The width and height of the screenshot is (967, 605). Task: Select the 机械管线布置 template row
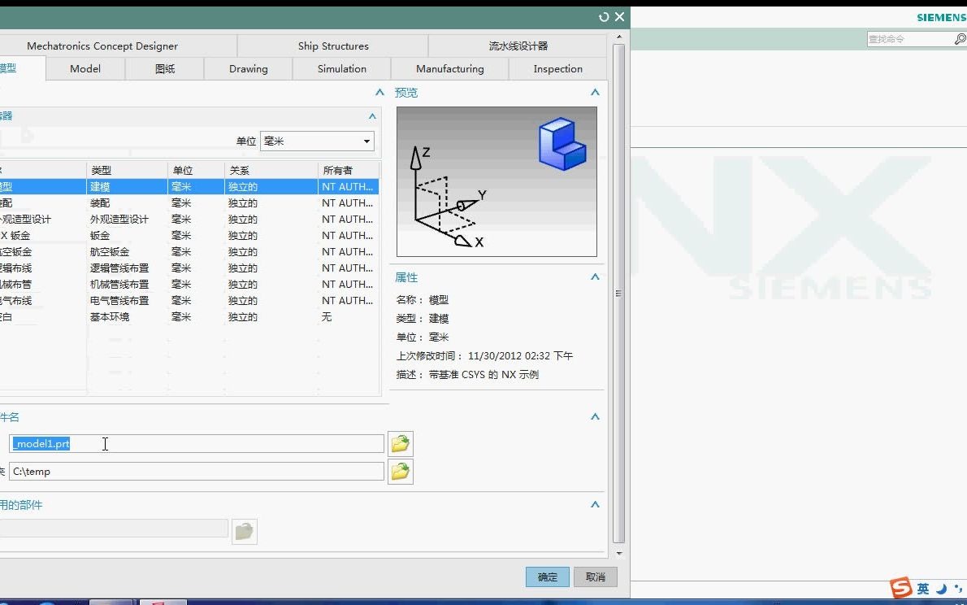pos(189,284)
